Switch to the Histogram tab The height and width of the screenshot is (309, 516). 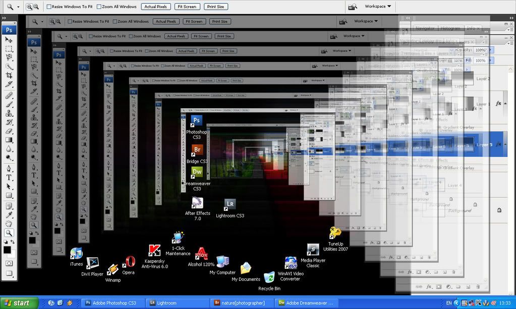(x=451, y=29)
